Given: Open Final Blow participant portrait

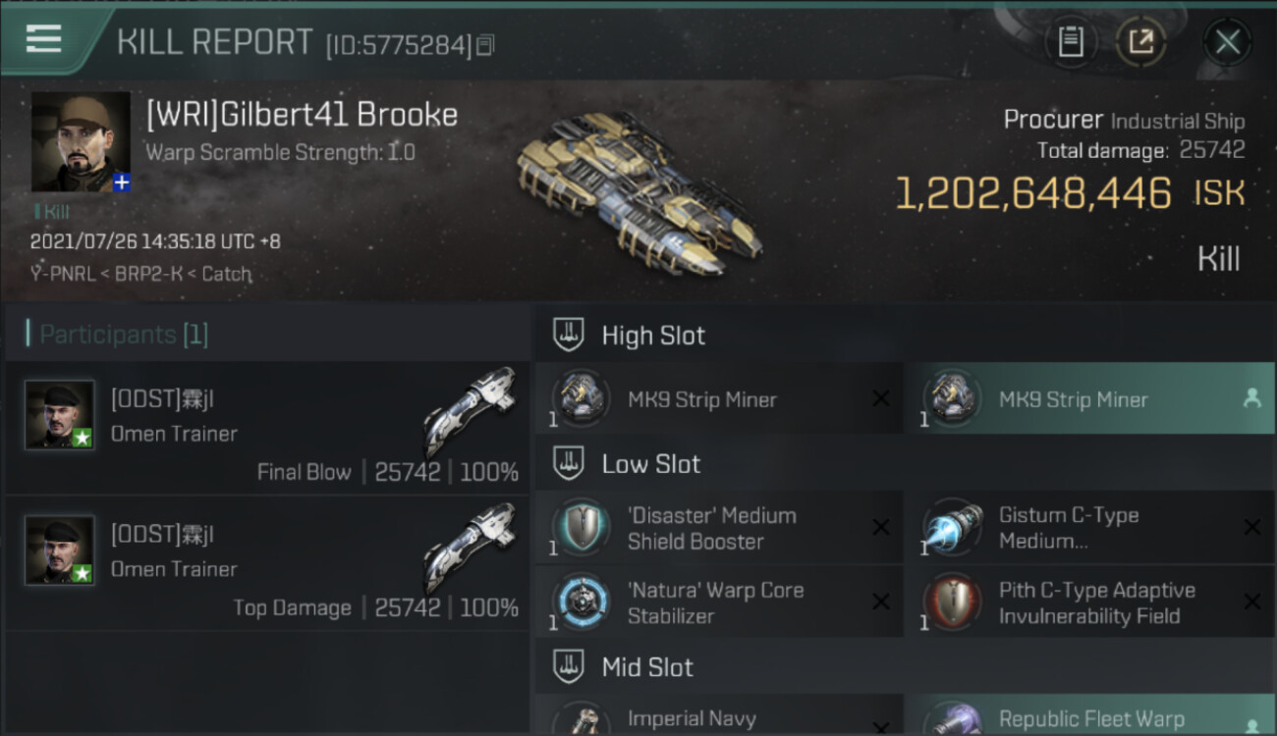Looking at the screenshot, I should [x=60, y=414].
